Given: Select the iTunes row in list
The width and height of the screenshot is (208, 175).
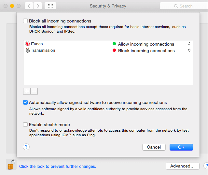Looking at the screenshot, I should [x=108, y=44].
